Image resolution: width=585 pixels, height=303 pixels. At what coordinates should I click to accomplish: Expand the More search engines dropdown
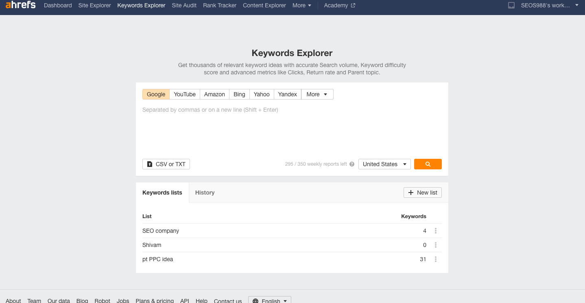pyautogui.click(x=317, y=94)
